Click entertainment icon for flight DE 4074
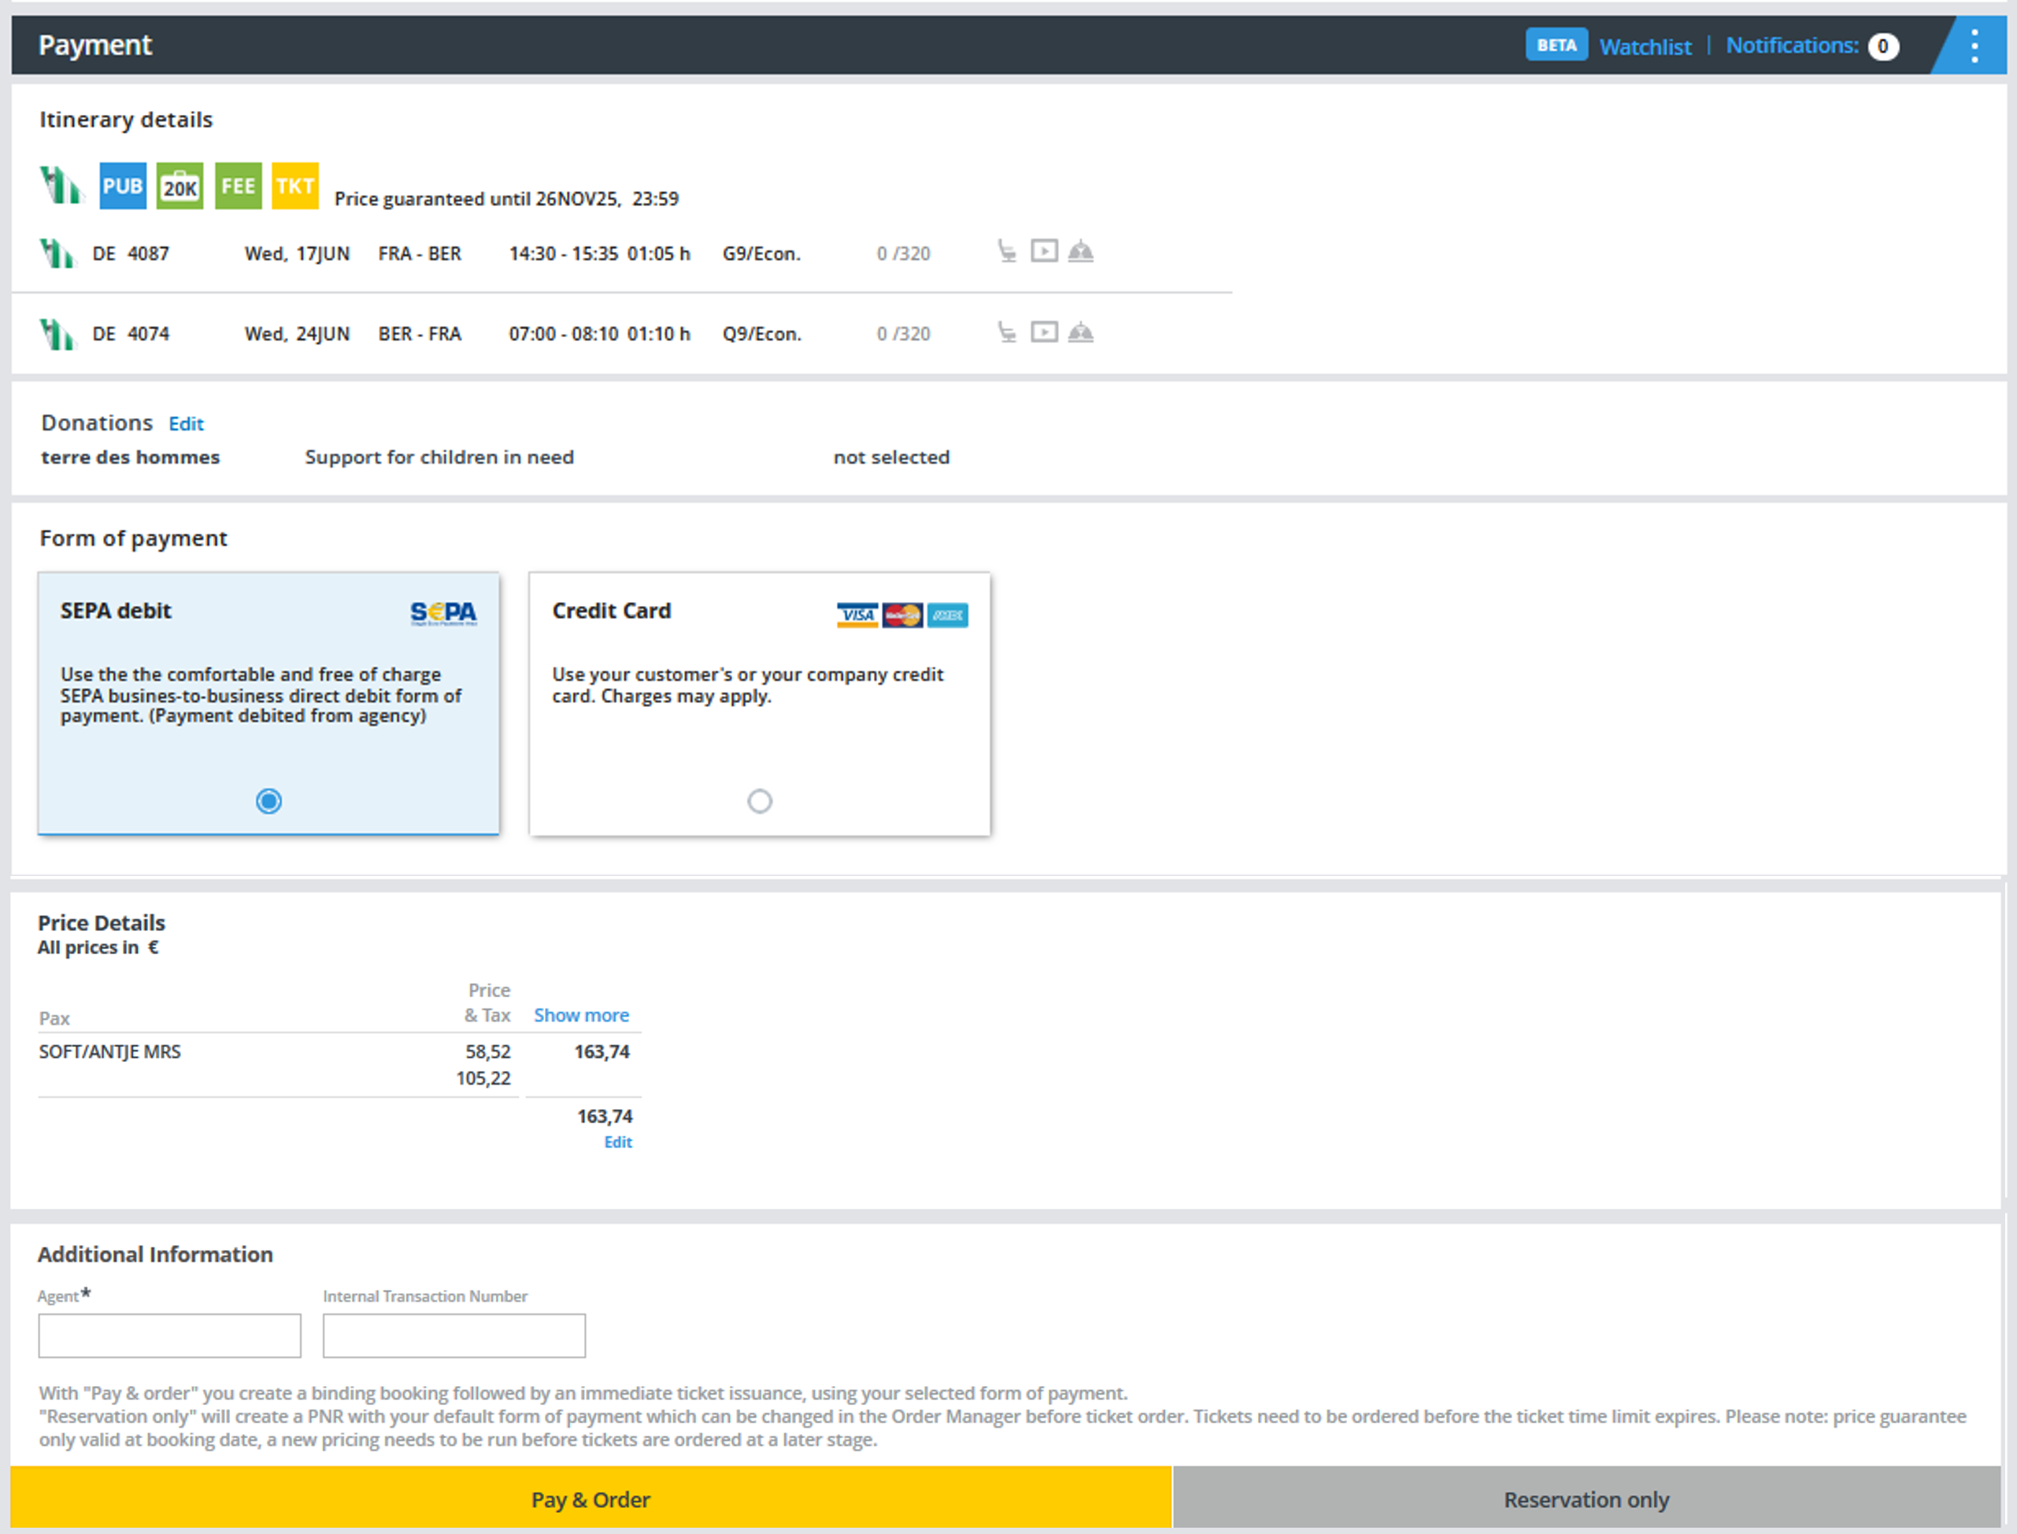 [1044, 332]
